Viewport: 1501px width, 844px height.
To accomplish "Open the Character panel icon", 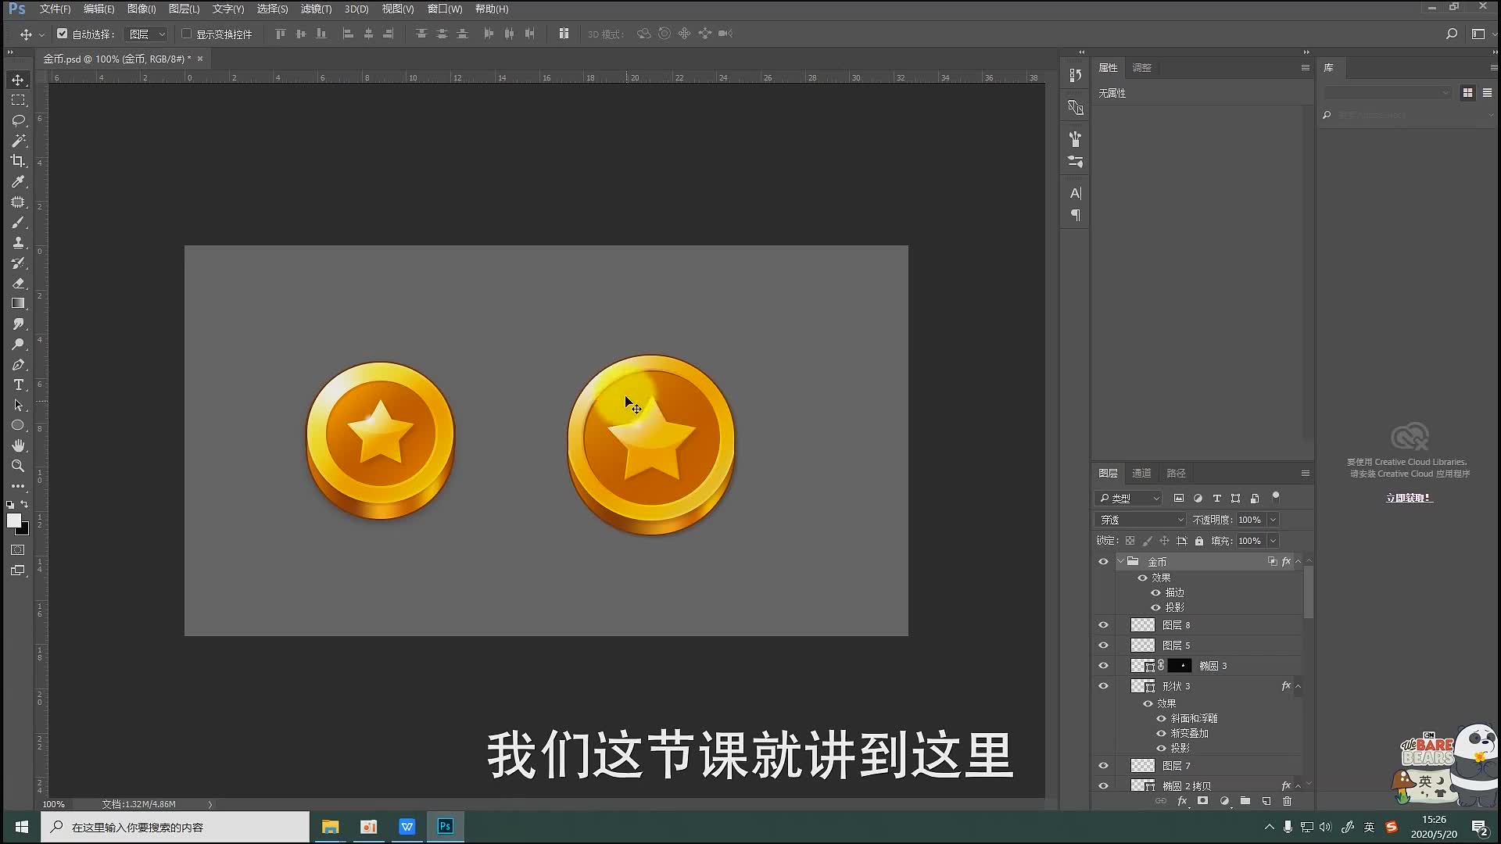I will coord(1076,193).
